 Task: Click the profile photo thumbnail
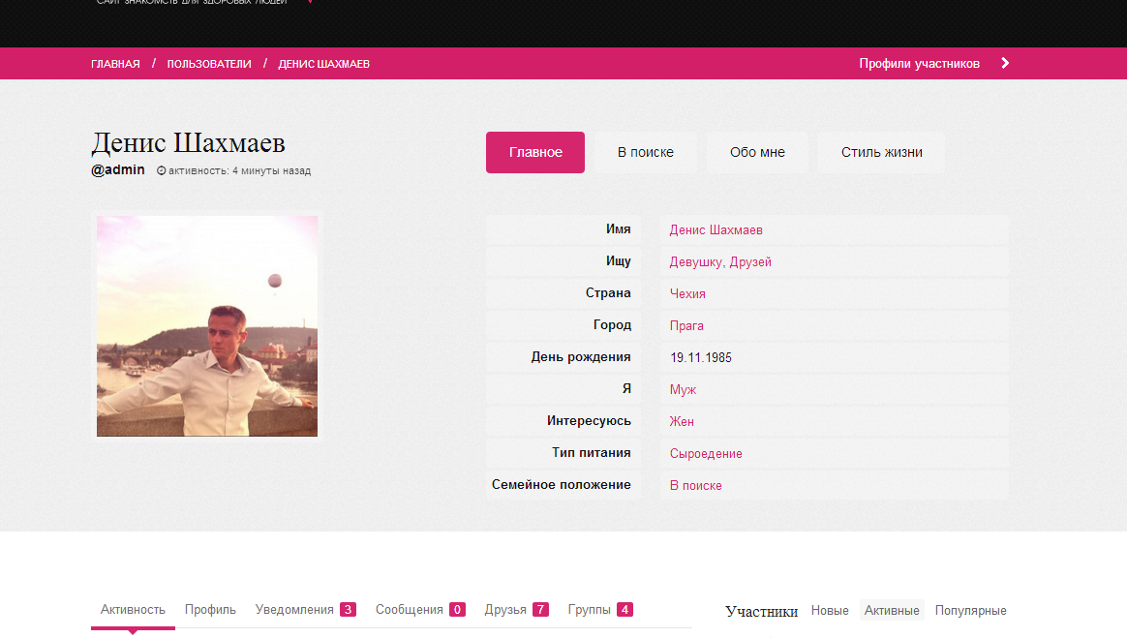click(x=207, y=326)
